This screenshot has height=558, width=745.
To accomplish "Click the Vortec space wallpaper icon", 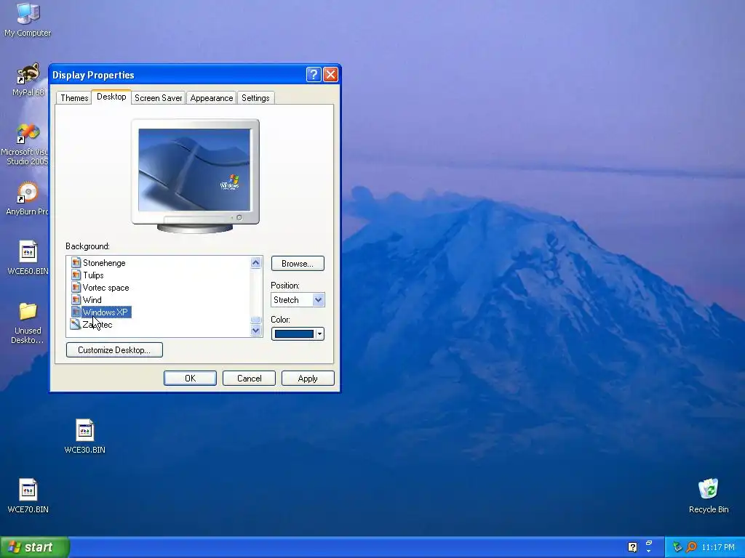I will pos(76,287).
